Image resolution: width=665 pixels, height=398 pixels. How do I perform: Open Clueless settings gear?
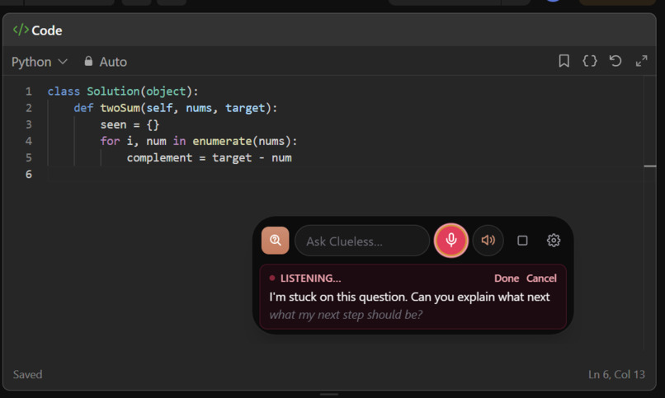pyautogui.click(x=554, y=241)
